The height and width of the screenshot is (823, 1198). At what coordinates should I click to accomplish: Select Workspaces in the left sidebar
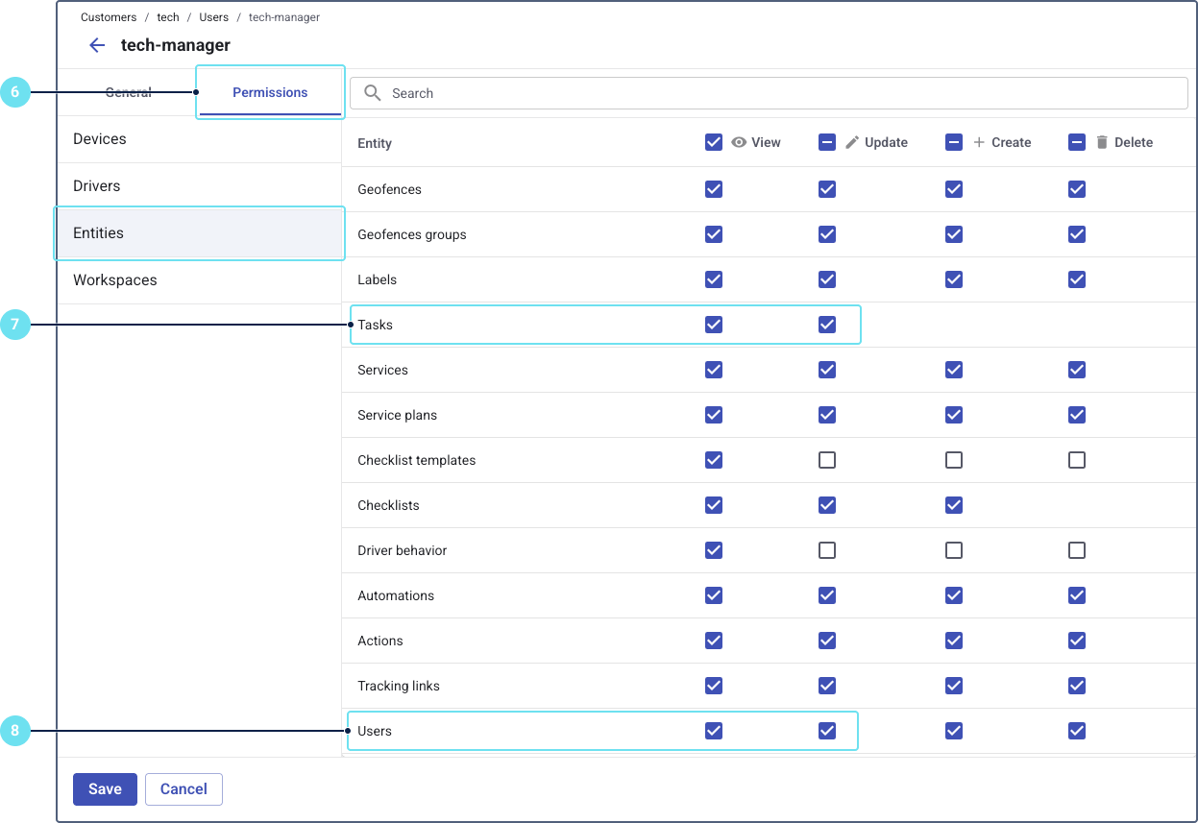tap(115, 280)
